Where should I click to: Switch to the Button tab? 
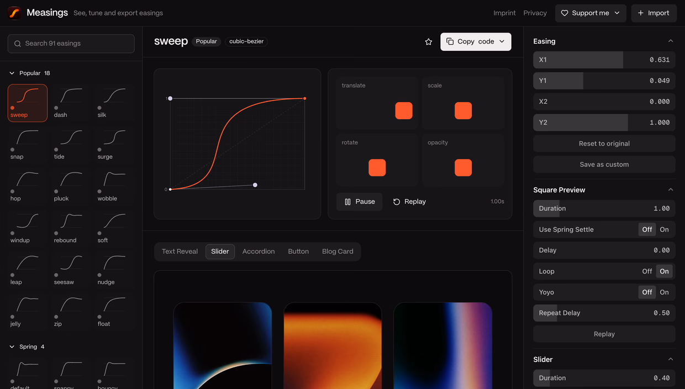tap(298, 252)
